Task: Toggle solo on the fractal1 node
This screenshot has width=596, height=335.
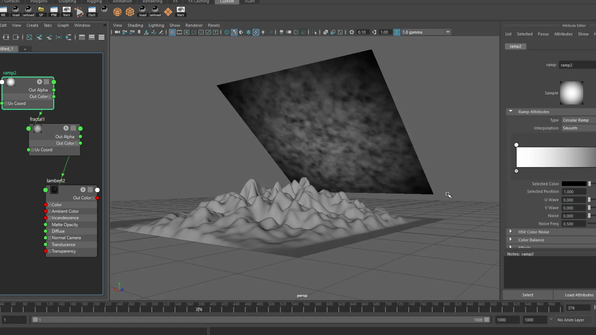Action: point(66,128)
